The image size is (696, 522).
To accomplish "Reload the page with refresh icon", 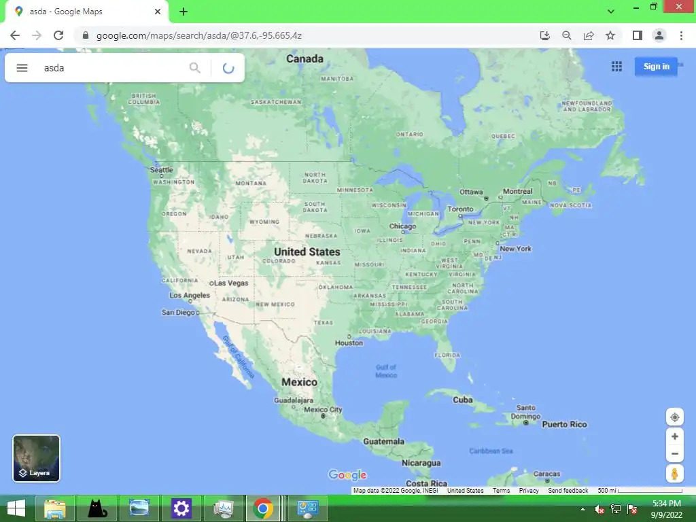I will coord(58,35).
